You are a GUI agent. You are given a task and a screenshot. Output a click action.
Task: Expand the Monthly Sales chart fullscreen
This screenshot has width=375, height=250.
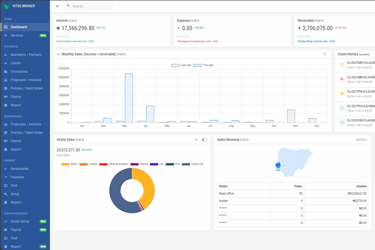click(x=325, y=54)
